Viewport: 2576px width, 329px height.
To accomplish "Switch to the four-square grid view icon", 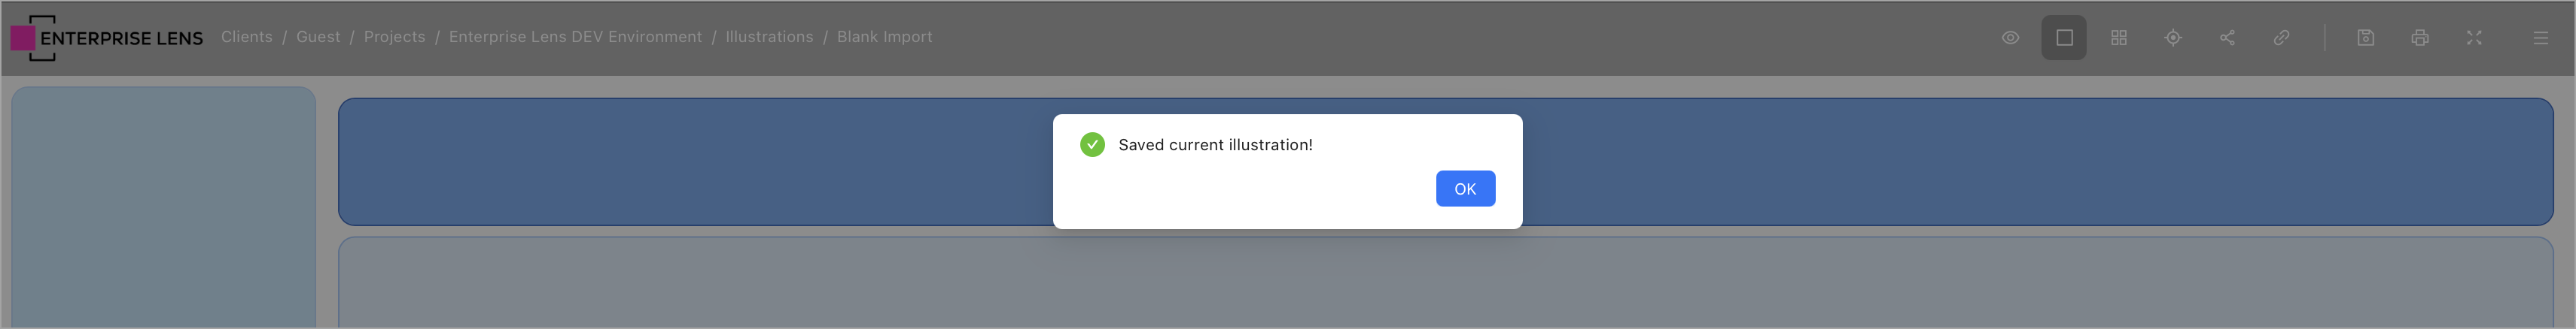I will [x=2118, y=38].
